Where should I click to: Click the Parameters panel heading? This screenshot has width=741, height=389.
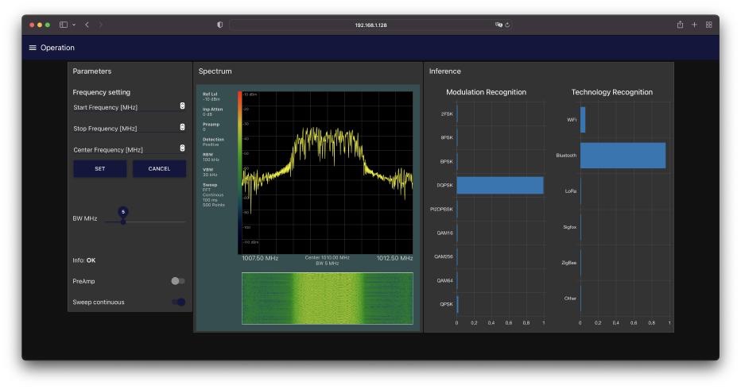[92, 71]
